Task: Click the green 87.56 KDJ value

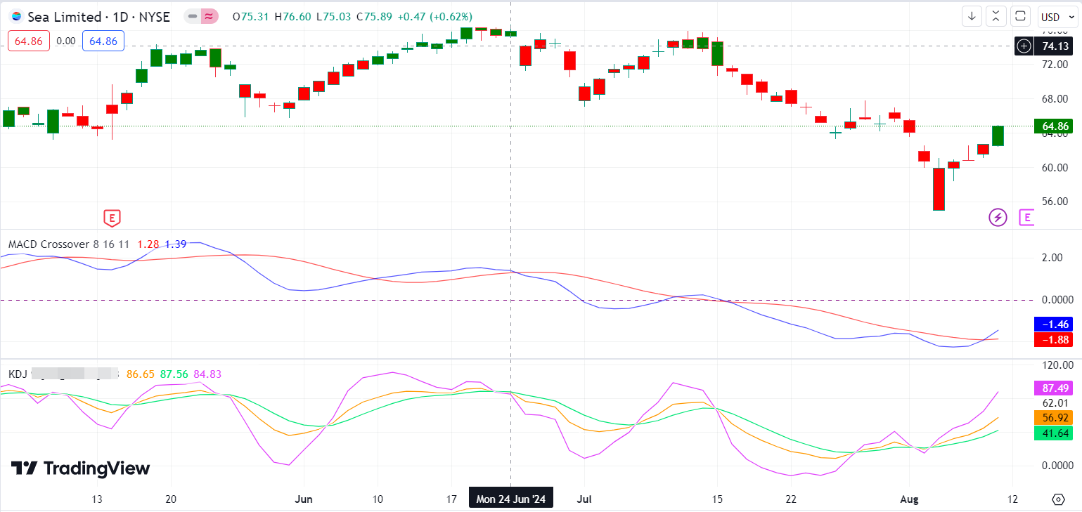Action: [x=174, y=374]
